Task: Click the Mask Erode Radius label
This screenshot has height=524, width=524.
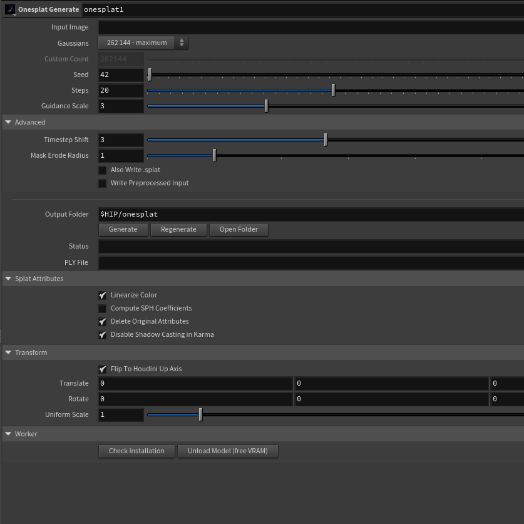Action: tap(59, 155)
